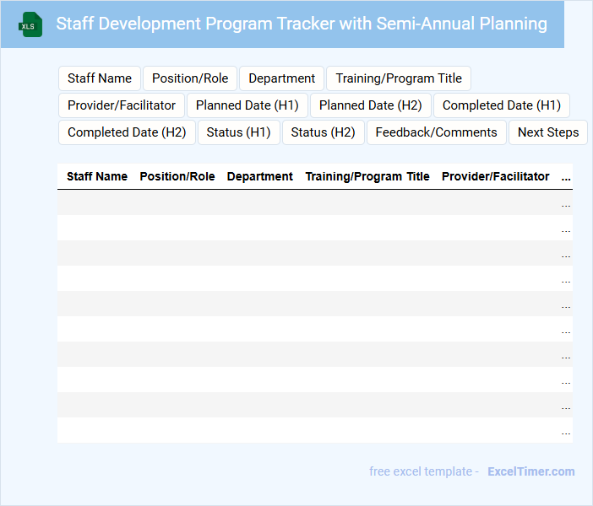Screen dimensions: 593x506
Task: Click the ellipsis in the first table row
Action: tap(566, 203)
